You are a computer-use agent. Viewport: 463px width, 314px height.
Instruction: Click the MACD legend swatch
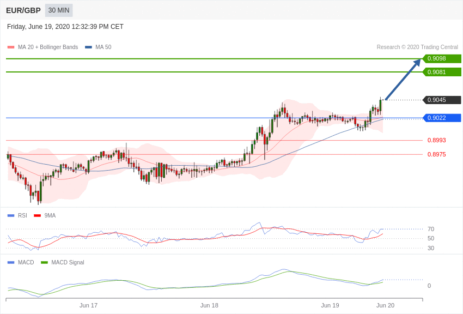coord(11,262)
